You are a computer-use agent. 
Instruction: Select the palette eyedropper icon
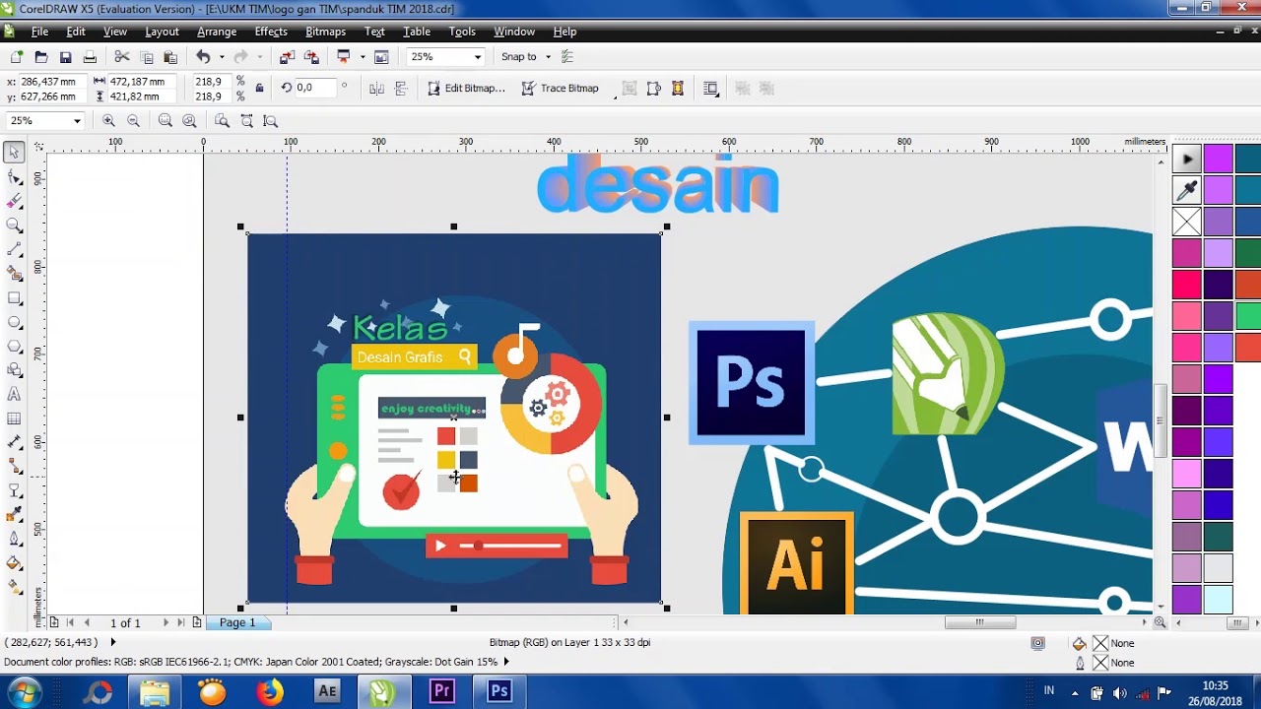click(x=1187, y=189)
